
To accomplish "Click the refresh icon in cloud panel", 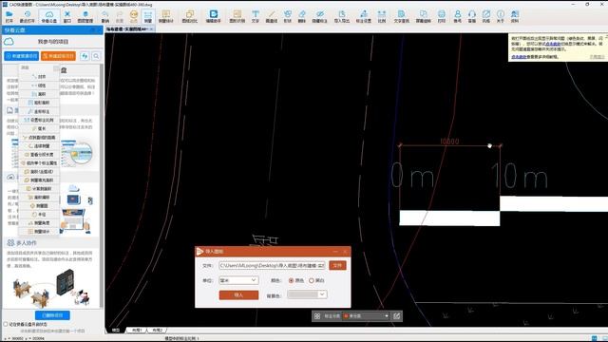I will coord(85,56).
